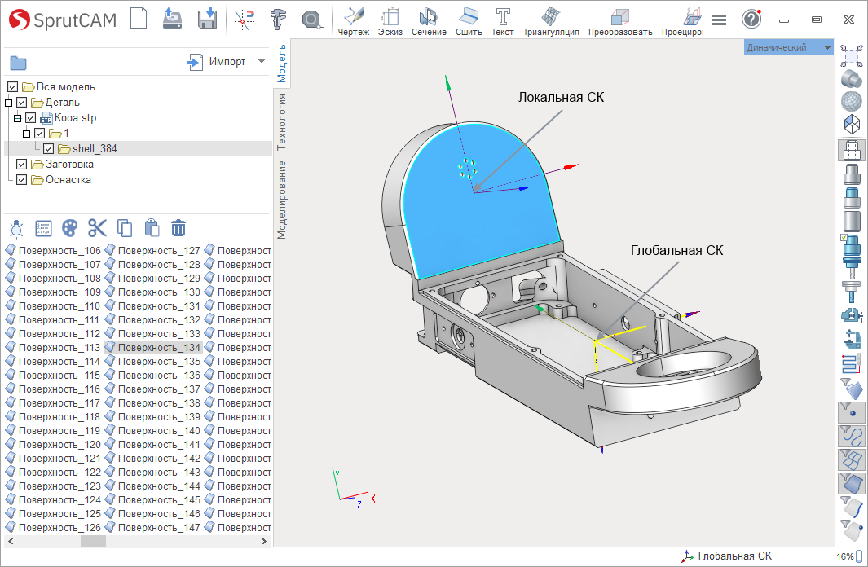Toggle the Оснастка checkbox
This screenshot has height=567, width=868.
point(21,180)
